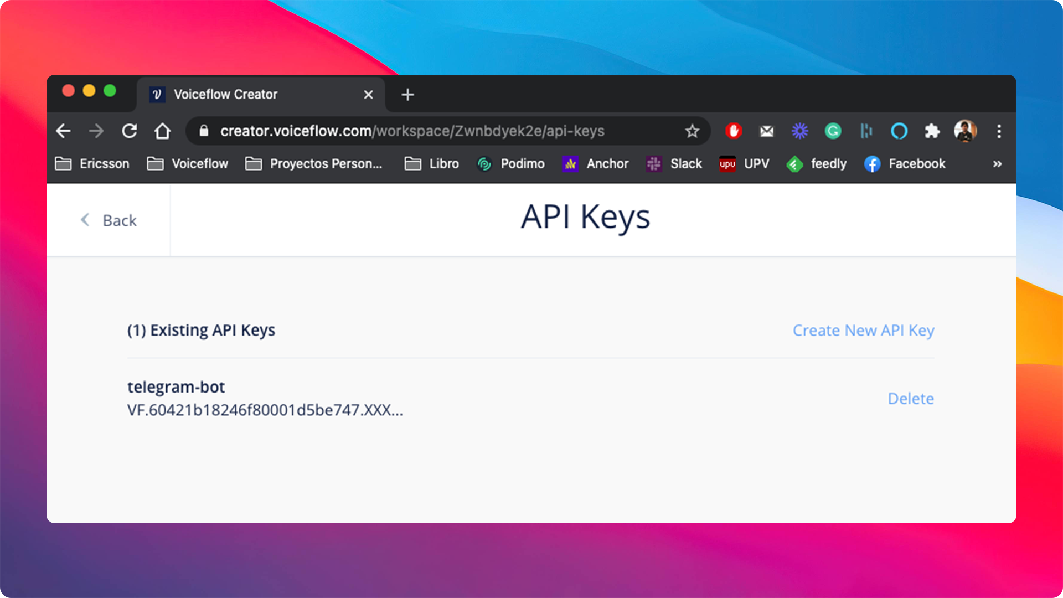The height and width of the screenshot is (598, 1063).
Task: Open the AdBlock extension icon
Action: [x=733, y=131]
